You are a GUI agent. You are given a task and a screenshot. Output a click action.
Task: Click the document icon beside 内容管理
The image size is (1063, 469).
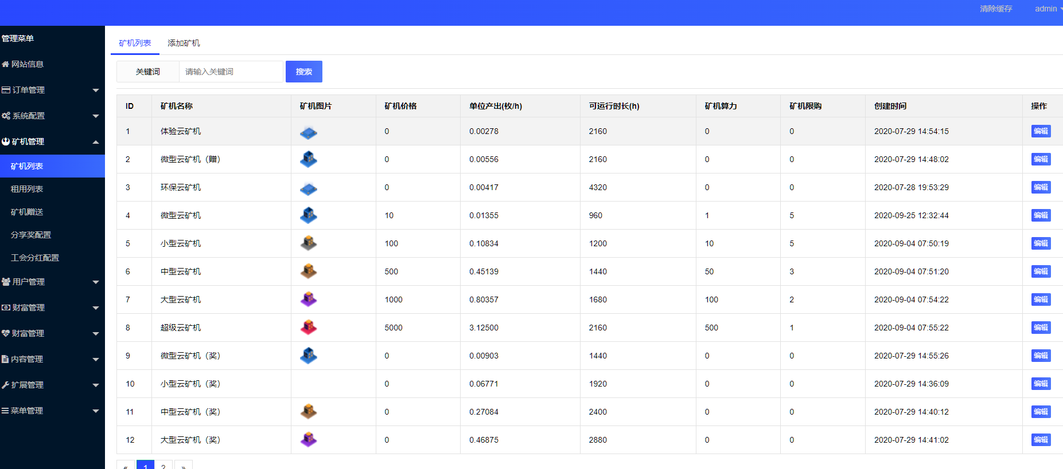click(x=5, y=359)
